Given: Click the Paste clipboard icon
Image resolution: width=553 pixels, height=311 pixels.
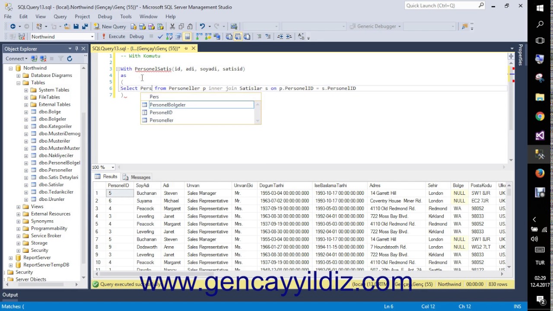Looking at the screenshot, I should [190, 26].
